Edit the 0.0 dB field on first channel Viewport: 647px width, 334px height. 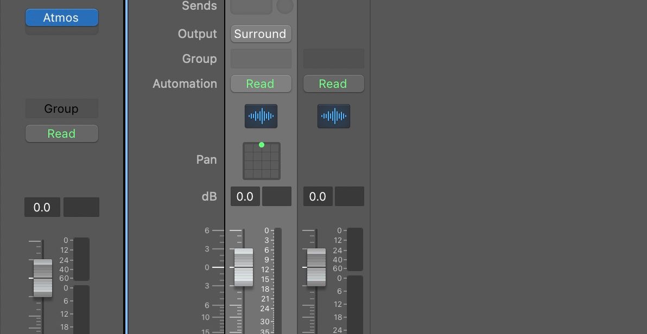pos(245,196)
